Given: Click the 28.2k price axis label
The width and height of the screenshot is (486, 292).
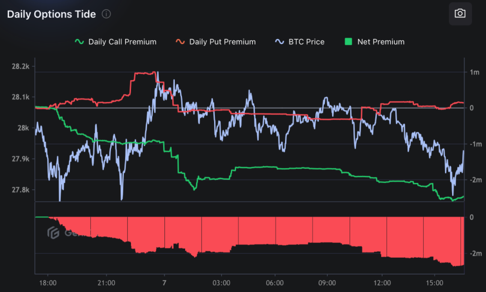Looking at the screenshot, I should [x=20, y=66].
